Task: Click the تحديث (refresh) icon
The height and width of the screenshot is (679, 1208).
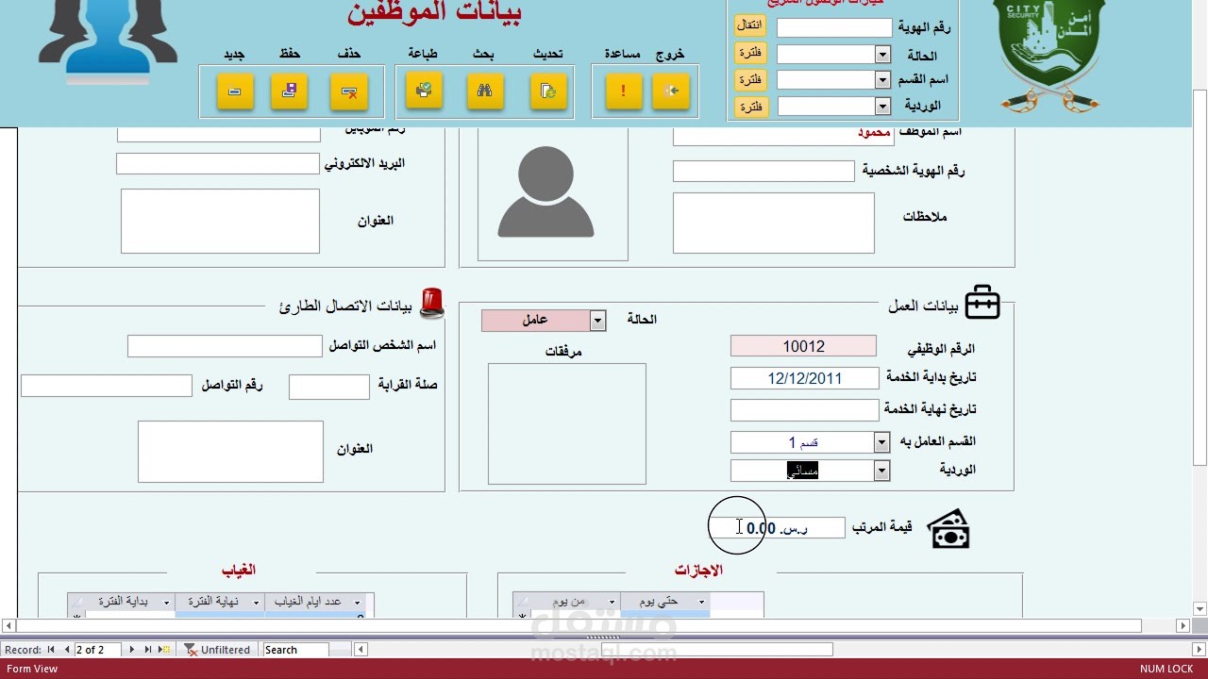Action: pyautogui.click(x=548, y=91)
